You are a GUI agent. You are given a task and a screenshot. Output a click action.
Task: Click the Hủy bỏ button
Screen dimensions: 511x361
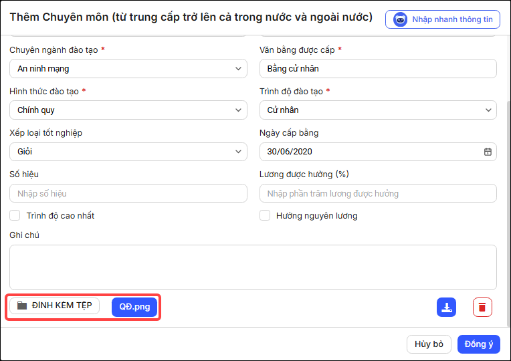pyautogui.click(x=429, y=344)
